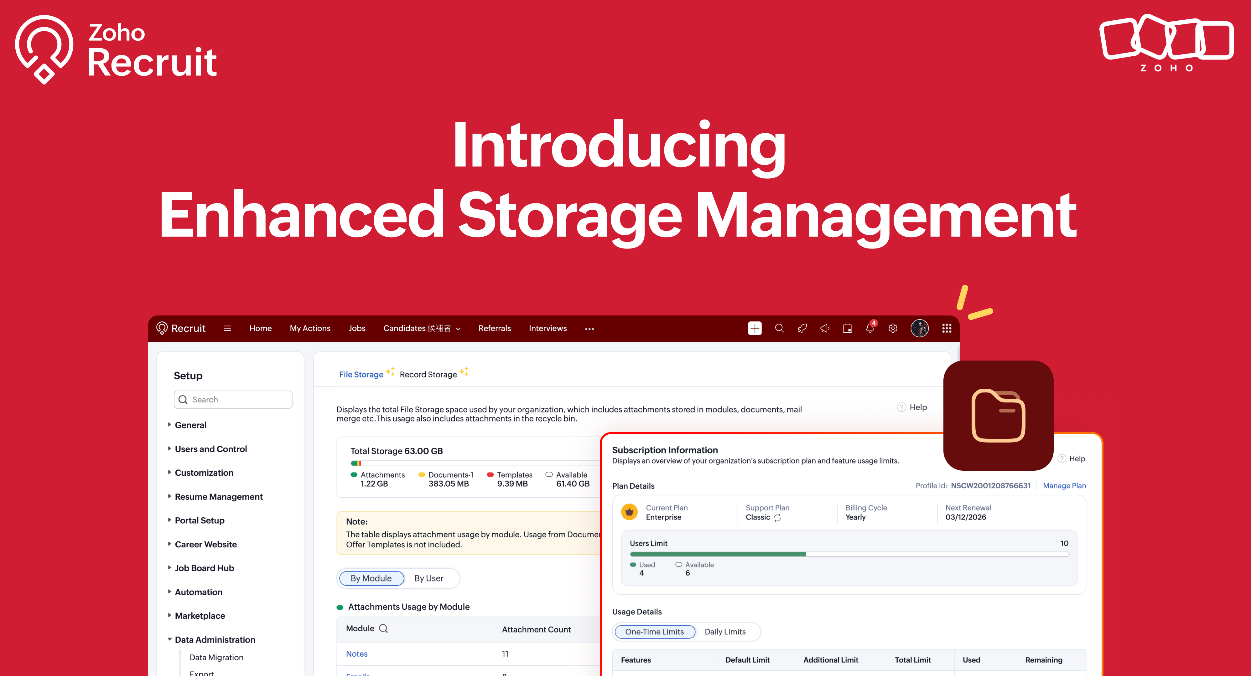Screen dimensions: 1251x676
Task: Open notifications bell icon
Action: [870, 329]
